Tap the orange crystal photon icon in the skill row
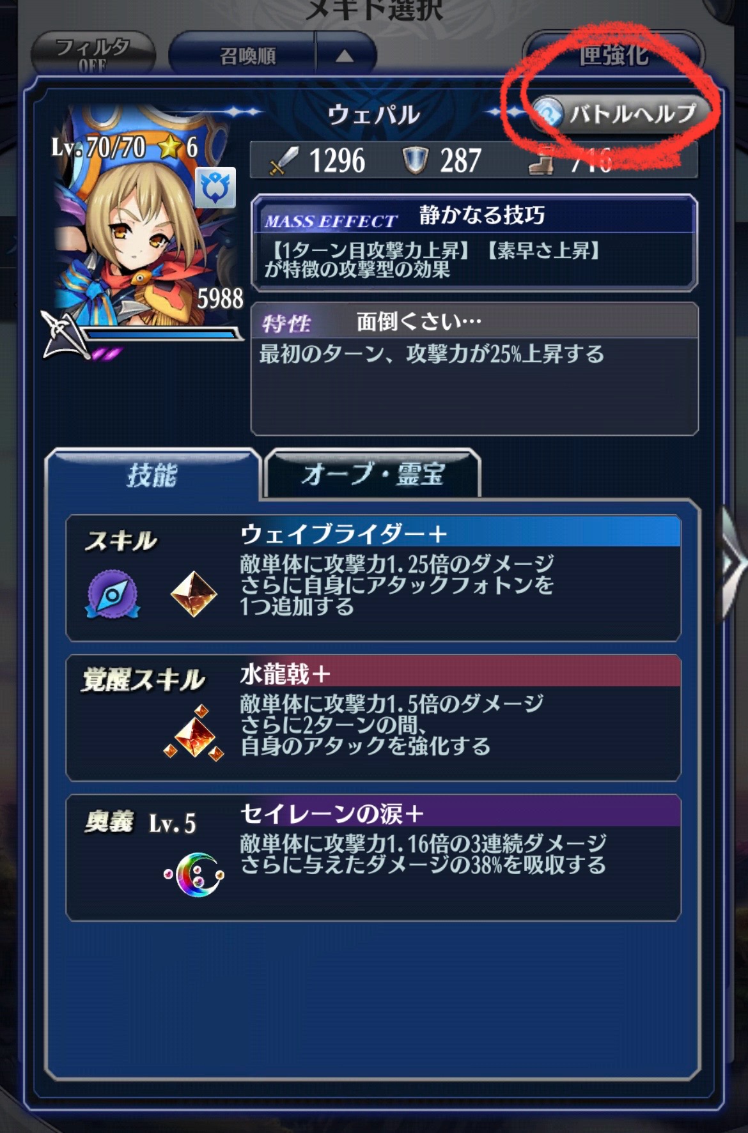This screenshot has width=748, height=1133. tap(194, 594)
